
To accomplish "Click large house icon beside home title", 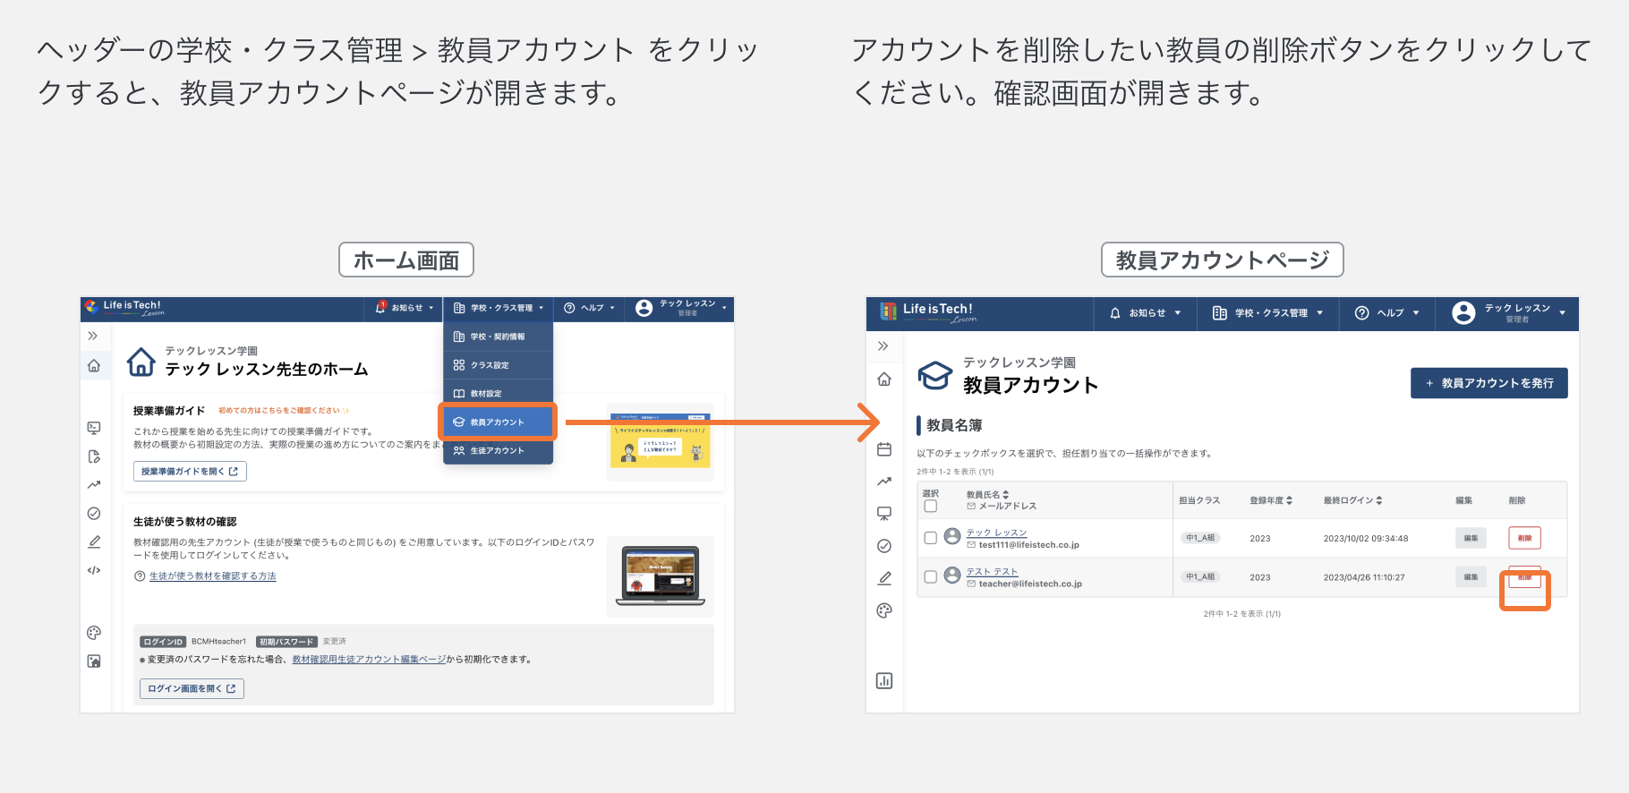I will click(x=141, y=362).
